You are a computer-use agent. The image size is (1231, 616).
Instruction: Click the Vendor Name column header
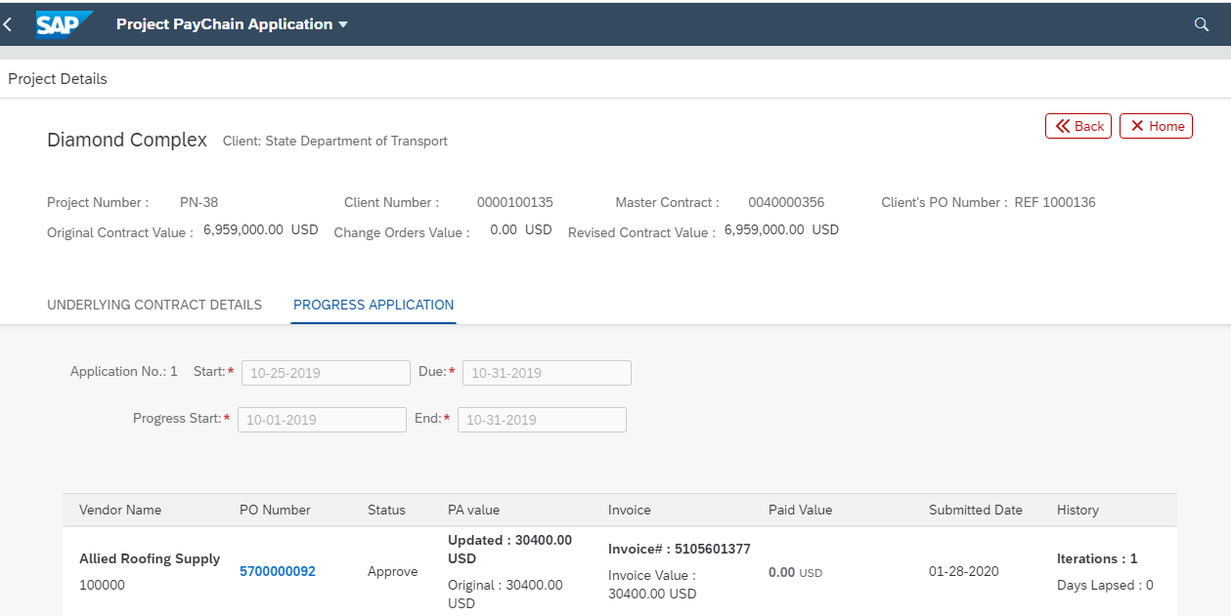click(120, 510)
